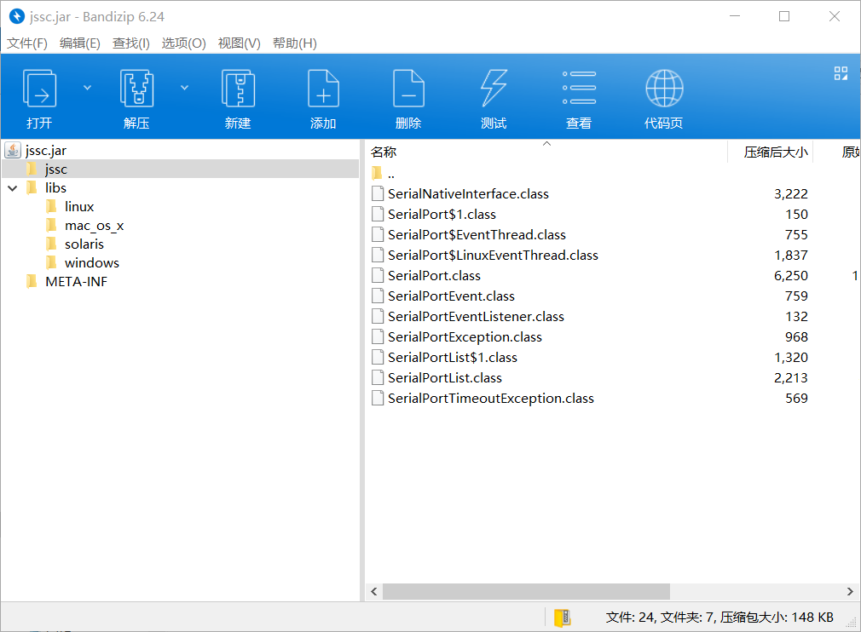Select SerialPort.class file
The height and width of the screenshot is (632, 861).
coord(434,275)
